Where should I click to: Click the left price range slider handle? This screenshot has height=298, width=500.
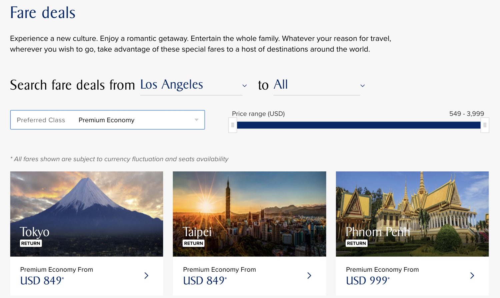[x=233, y=125]
